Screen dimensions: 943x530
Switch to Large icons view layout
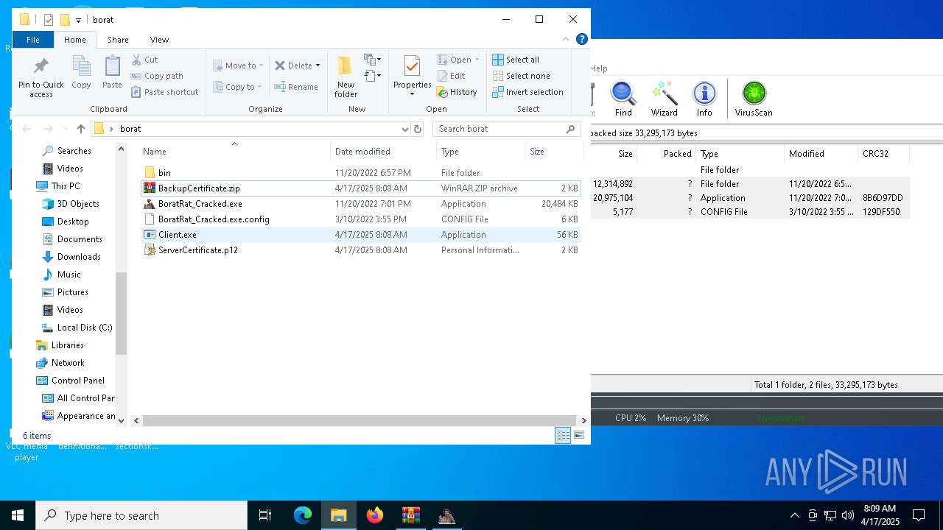579,436
